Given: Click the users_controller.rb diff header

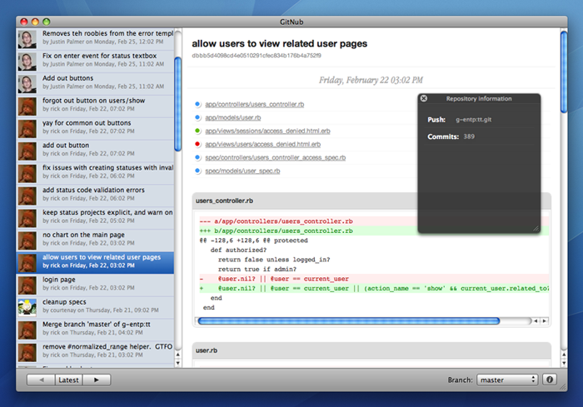Looking at the screenshot, I should click(x=371, y=201).
